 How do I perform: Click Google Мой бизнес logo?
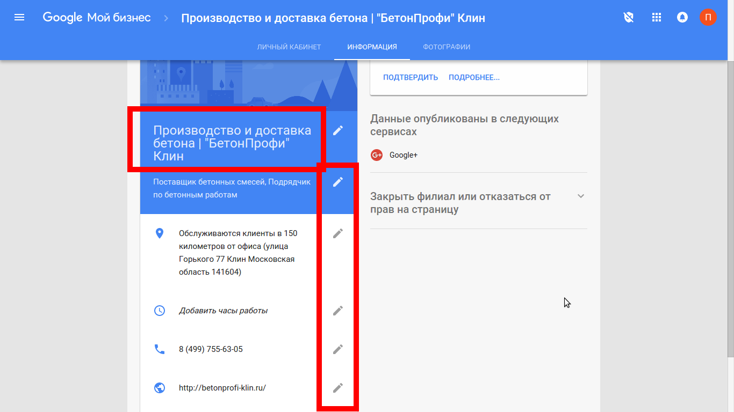[97, 18]
